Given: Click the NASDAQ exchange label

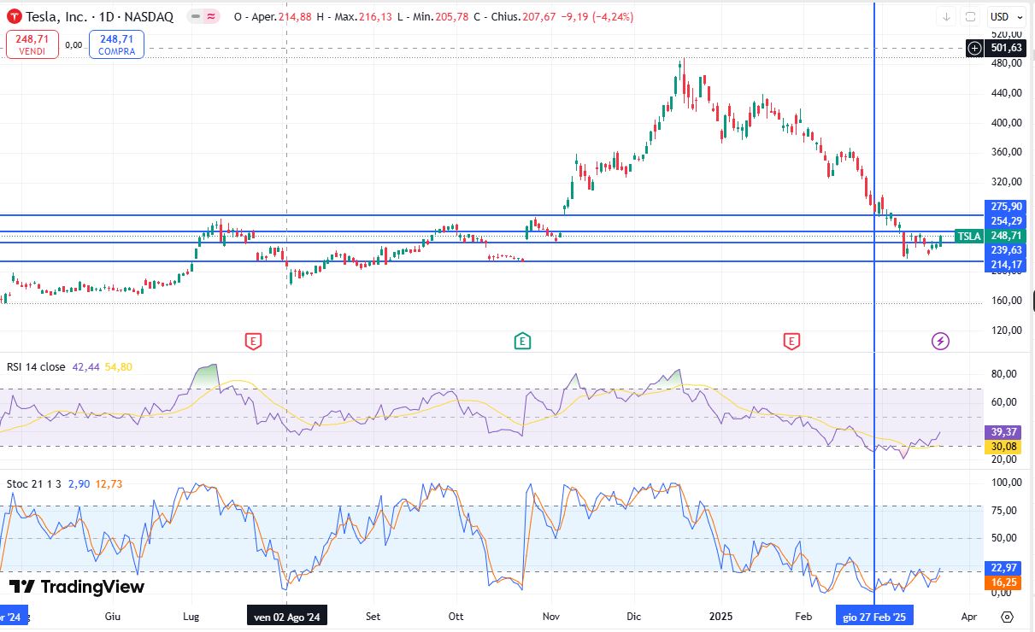Looking at the screenshot, I should (150, 16).
